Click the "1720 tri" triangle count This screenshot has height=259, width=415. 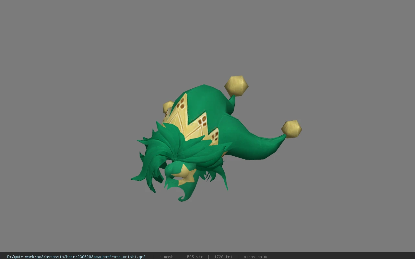tap(223, 257)
